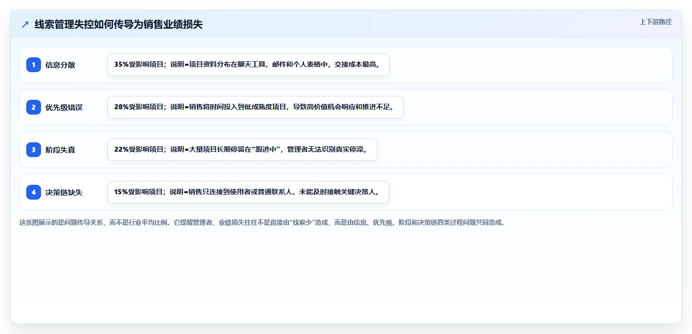This screenshot has width=692, height=334.
Task: Click the 15%受影响项目 description box
Action: 248,192
